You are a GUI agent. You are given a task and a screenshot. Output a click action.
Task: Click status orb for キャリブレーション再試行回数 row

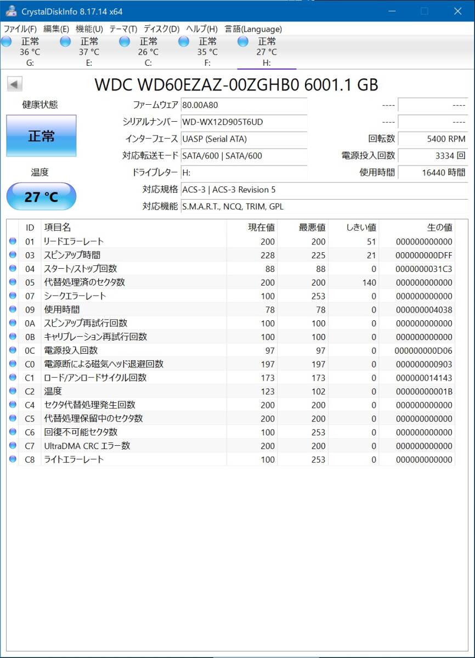click(13, 337)
